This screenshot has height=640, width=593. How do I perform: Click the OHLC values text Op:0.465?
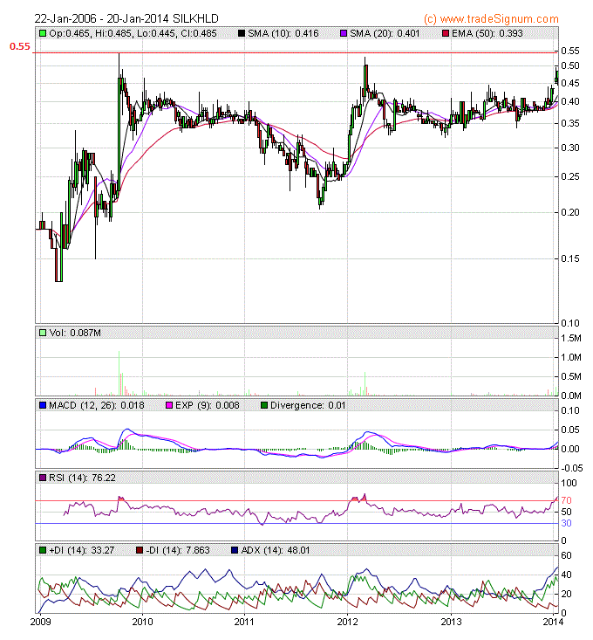(133, 33)
